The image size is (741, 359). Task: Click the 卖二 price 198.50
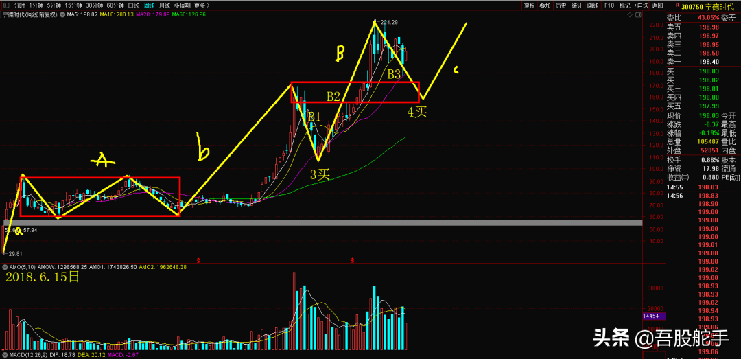click(708, 53)
